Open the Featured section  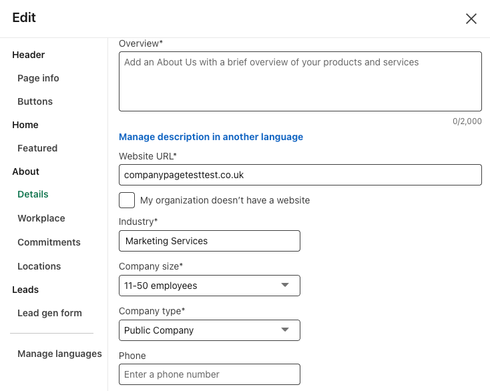coord(37,148)
